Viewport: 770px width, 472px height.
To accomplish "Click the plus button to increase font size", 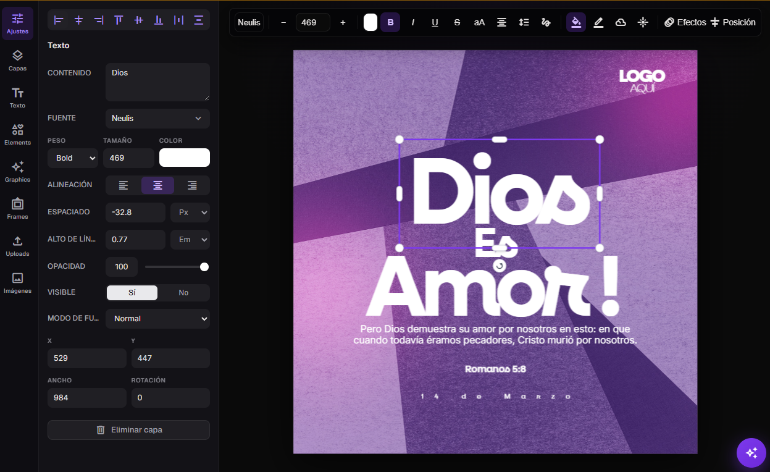I will click(x=343, y=22).
